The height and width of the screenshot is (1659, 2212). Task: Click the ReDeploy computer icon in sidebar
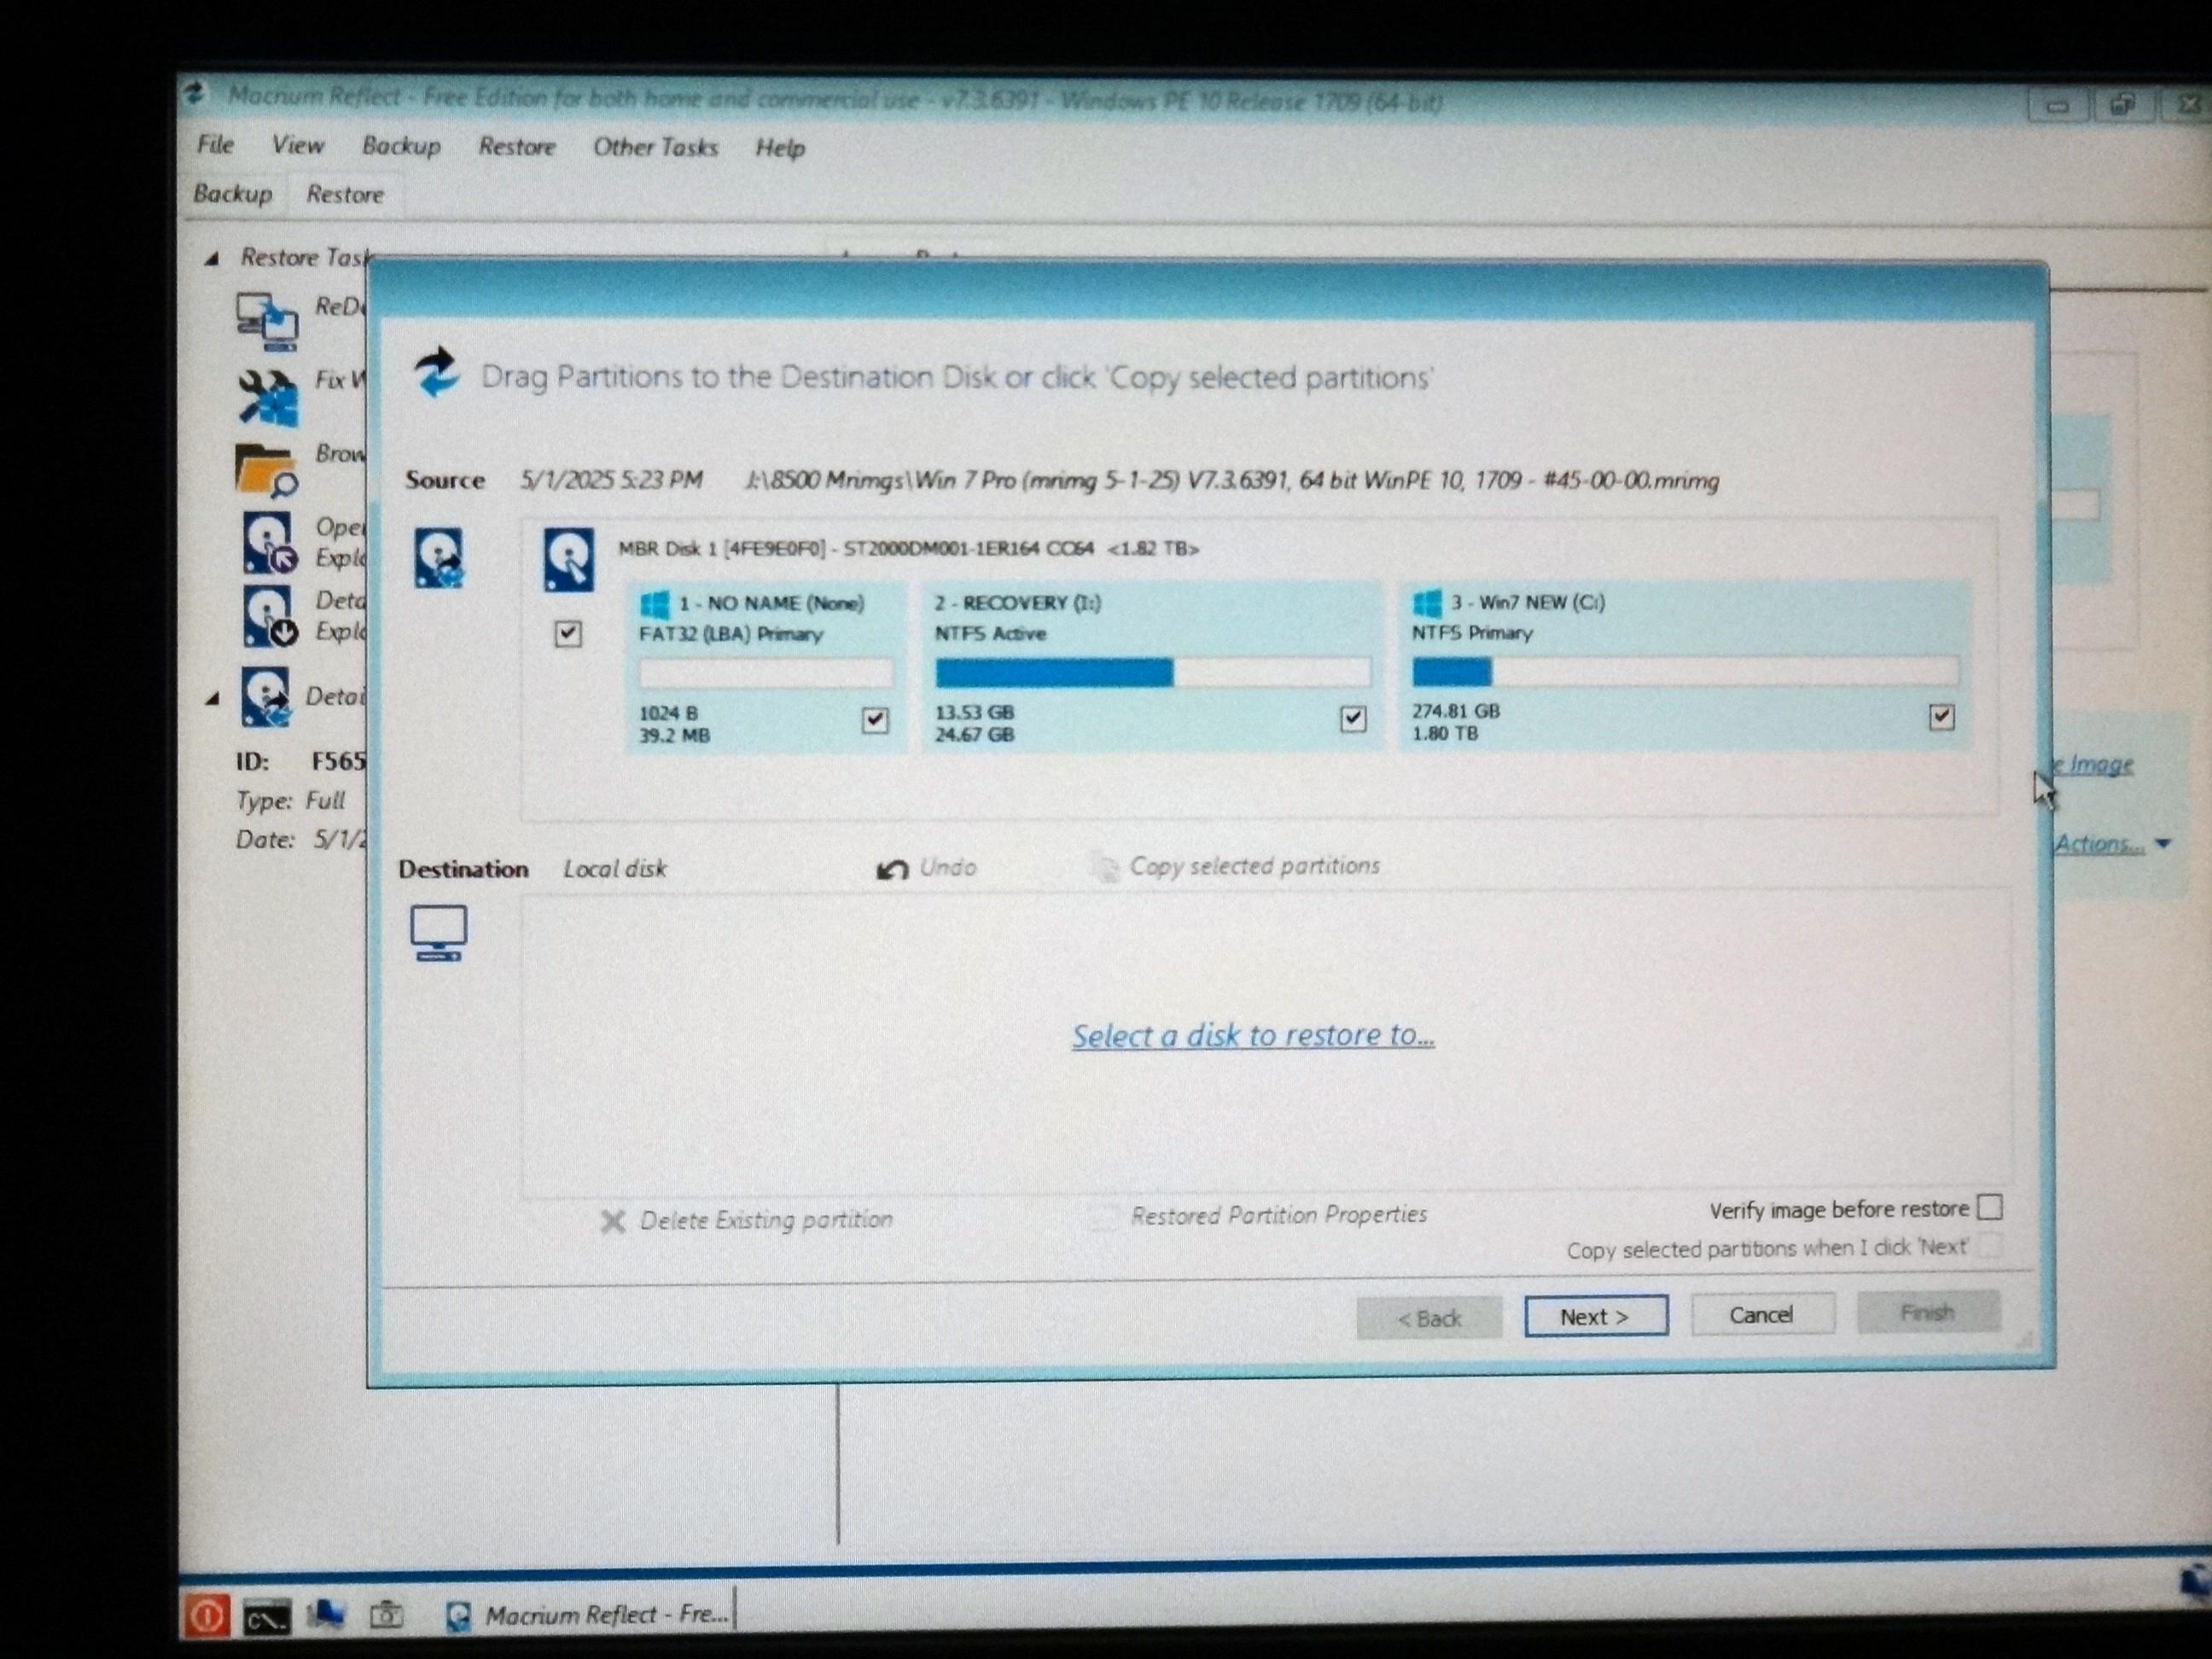tap(266, 321)
